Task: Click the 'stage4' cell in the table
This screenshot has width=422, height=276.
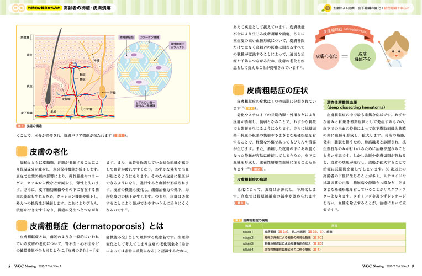Action: tap(248, 250)
